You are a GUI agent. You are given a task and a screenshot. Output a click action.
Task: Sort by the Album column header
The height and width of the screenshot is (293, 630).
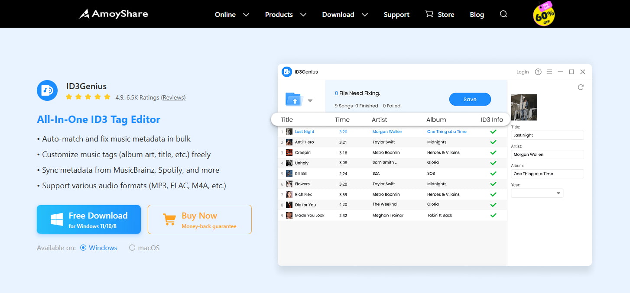(436, 119)
